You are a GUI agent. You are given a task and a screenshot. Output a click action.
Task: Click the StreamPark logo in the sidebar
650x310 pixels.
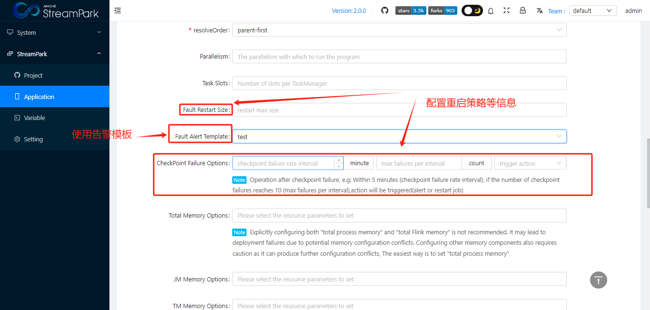click(54, 10)
